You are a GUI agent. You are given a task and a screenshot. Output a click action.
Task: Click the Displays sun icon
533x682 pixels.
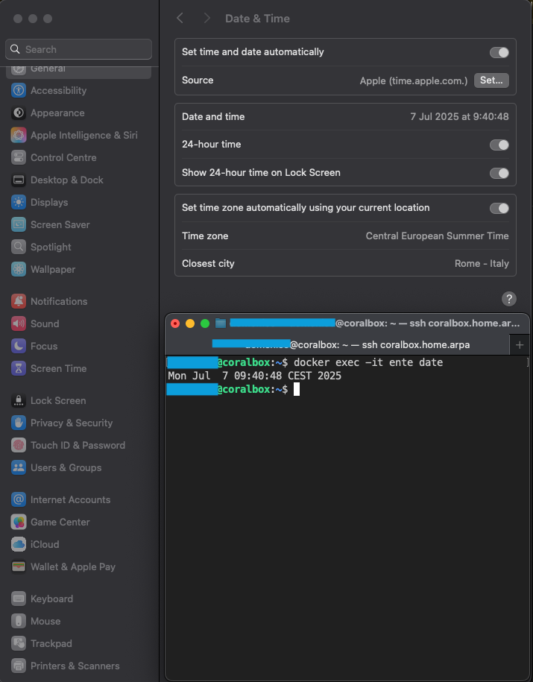[19, 202]
